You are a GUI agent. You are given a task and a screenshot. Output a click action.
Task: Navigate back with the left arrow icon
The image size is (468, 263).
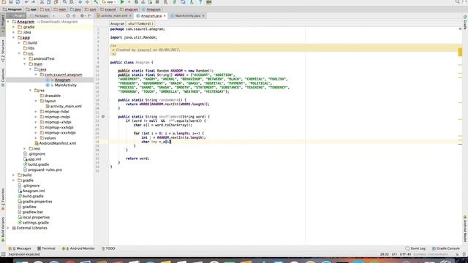pos(80,1)
